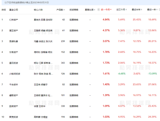Open fund company 望正资产
Screen dimensions: 160x121
[14, 31]
